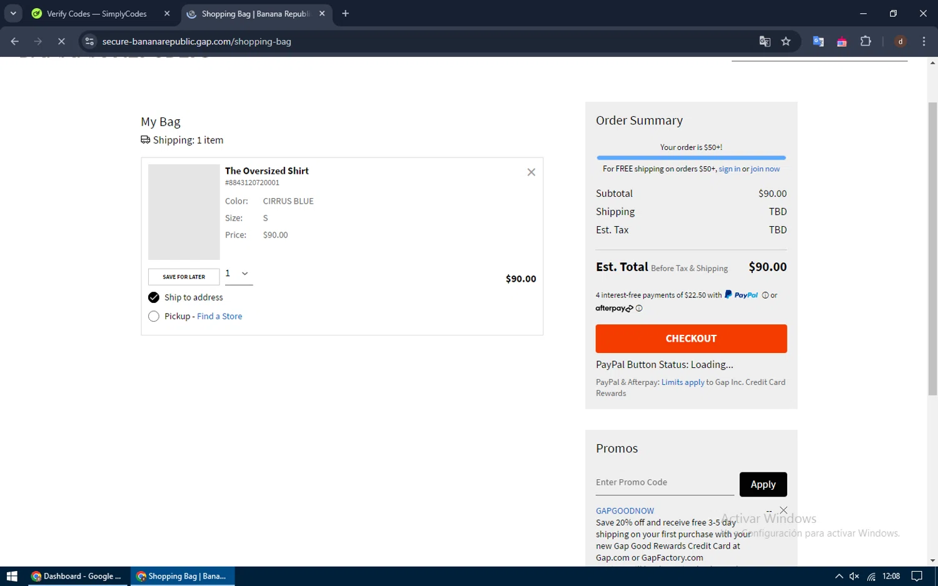Click the Subtotal $90.00 value
The image size is (938, 586).
[772, 194]
